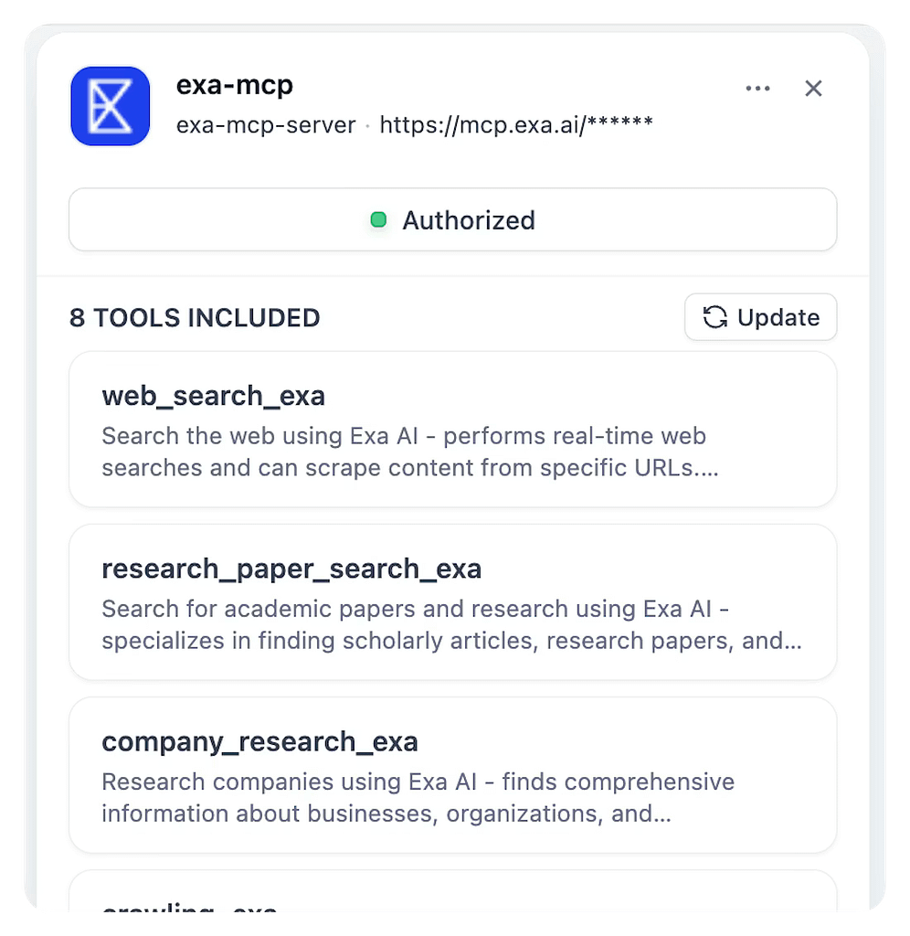Screen dimensions: 910x936
Task: Click the web_search_exa title
Action: tap(213, 396)
